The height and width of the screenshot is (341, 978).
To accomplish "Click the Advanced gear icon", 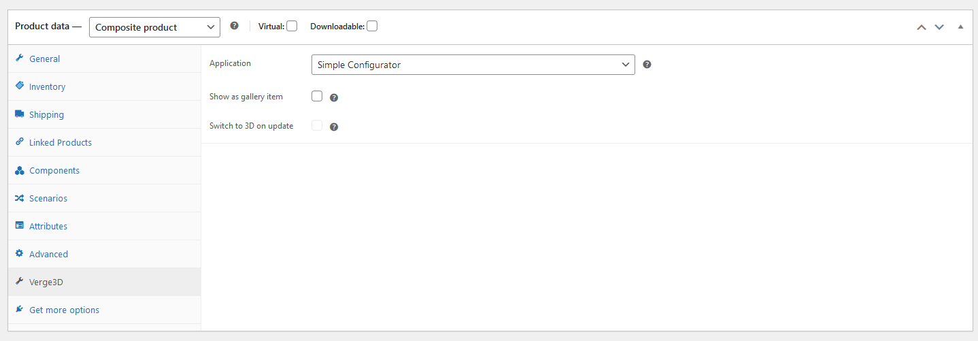I will coord(19,254).
